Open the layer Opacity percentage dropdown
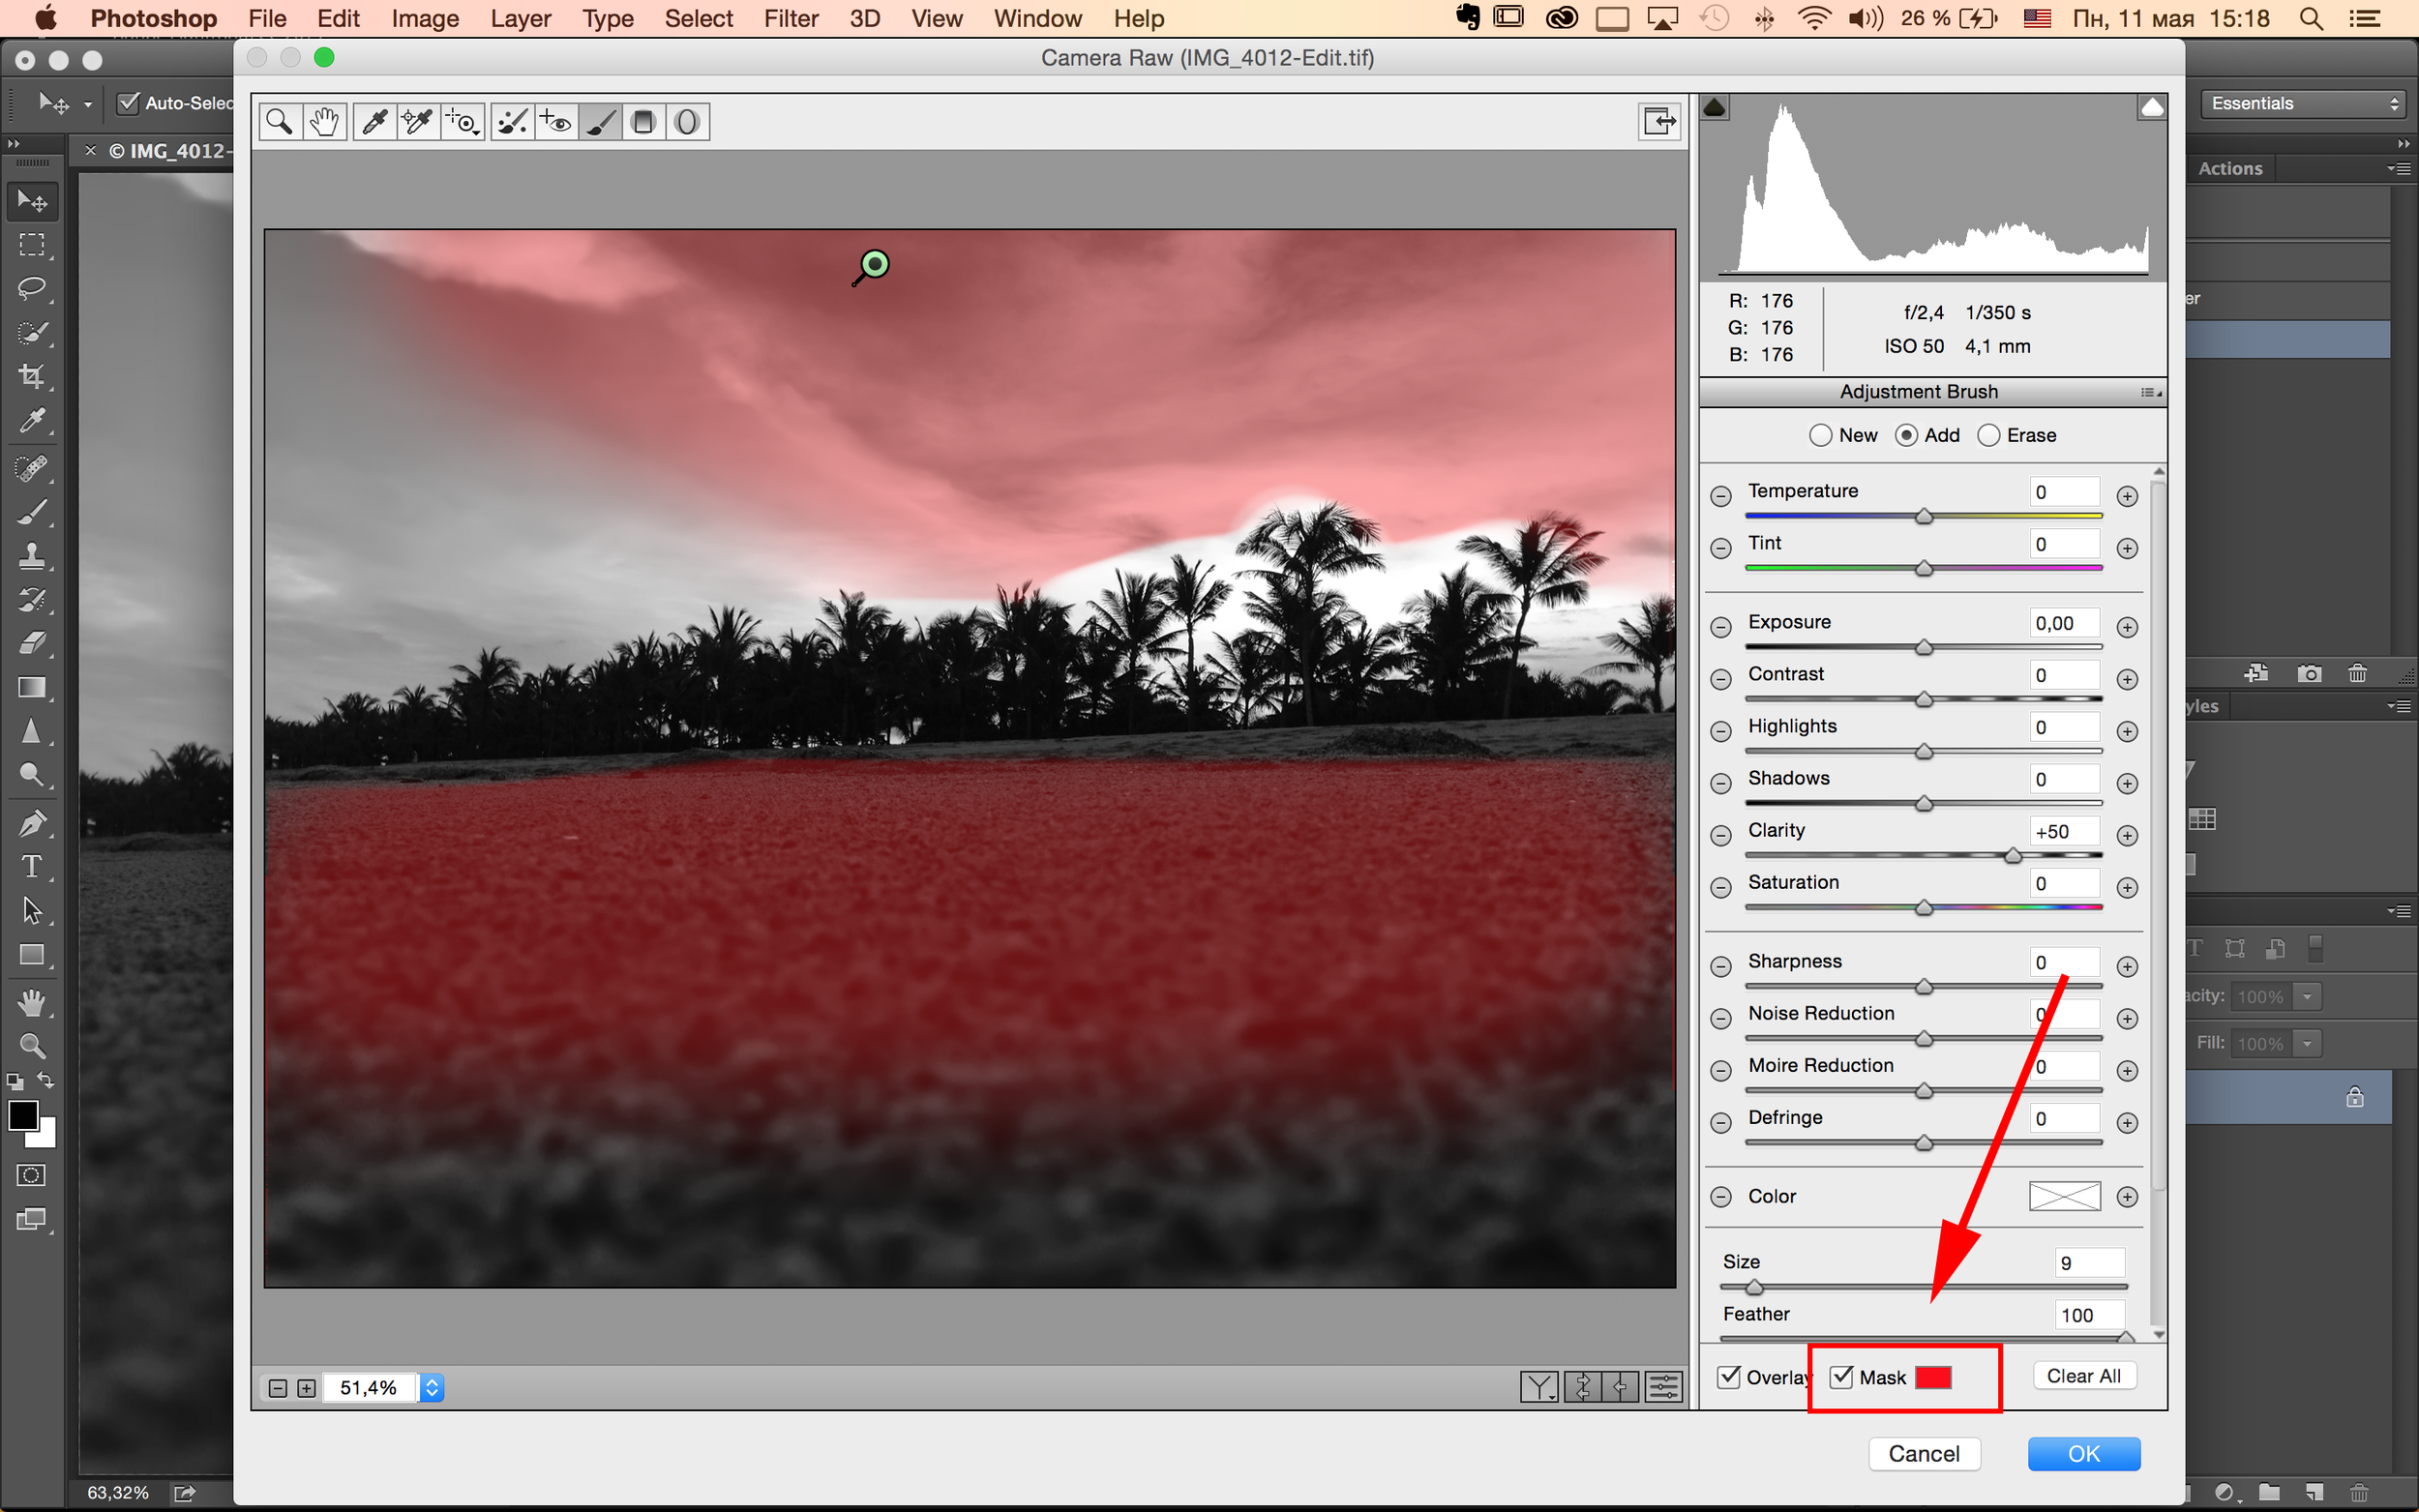2419x1512 pixels. (x=2307, y=996)
